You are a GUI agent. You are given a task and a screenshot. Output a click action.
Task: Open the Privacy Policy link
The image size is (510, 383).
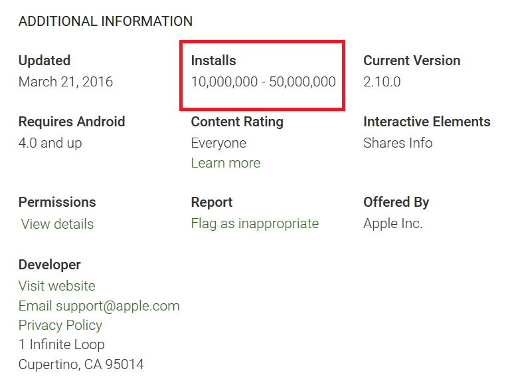60,325
